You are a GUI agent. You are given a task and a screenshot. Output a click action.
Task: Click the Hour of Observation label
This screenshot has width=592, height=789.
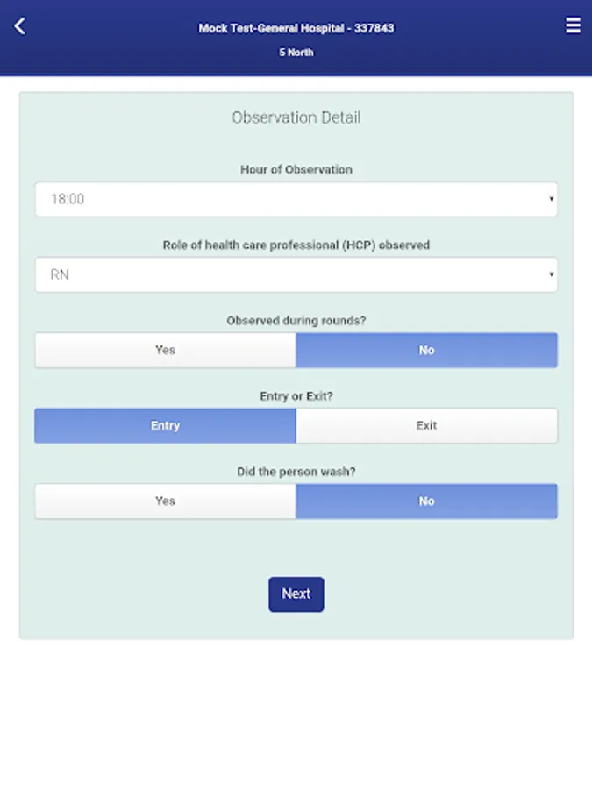click(x=296, y=169)
